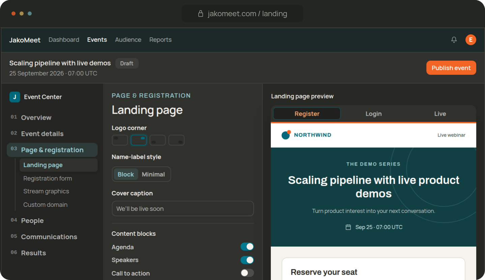485x280 pixels.
Task: Click the JakoMeet brand logo
Action: pos(25,40)
